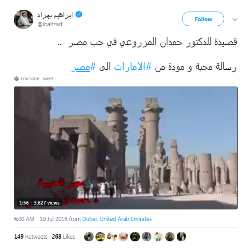This screenshot has height=248, width=250.
Task: Open the tweet options chevron menu
Action: (x=235, y=20)
